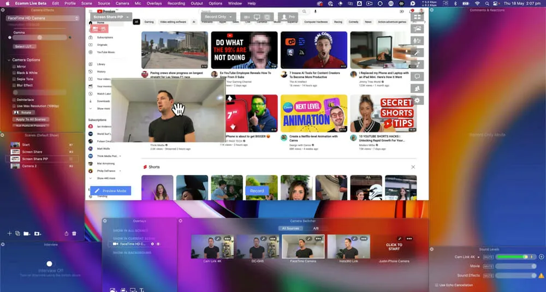546x292 pixels.
Task: Click the blue Record button
Action: point(257,191)
